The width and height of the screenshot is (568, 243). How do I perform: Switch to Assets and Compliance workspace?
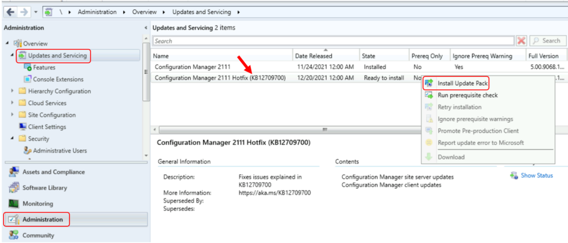(54, 172)
